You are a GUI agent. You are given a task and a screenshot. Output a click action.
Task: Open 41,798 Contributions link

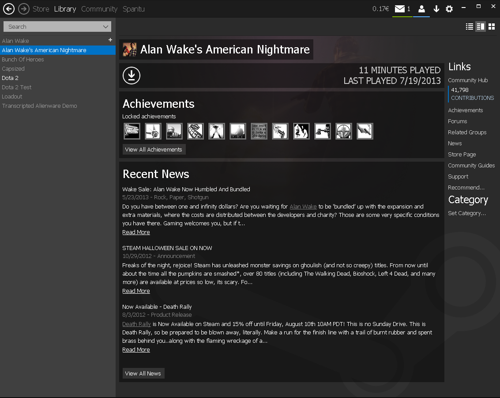coord(472,94)
